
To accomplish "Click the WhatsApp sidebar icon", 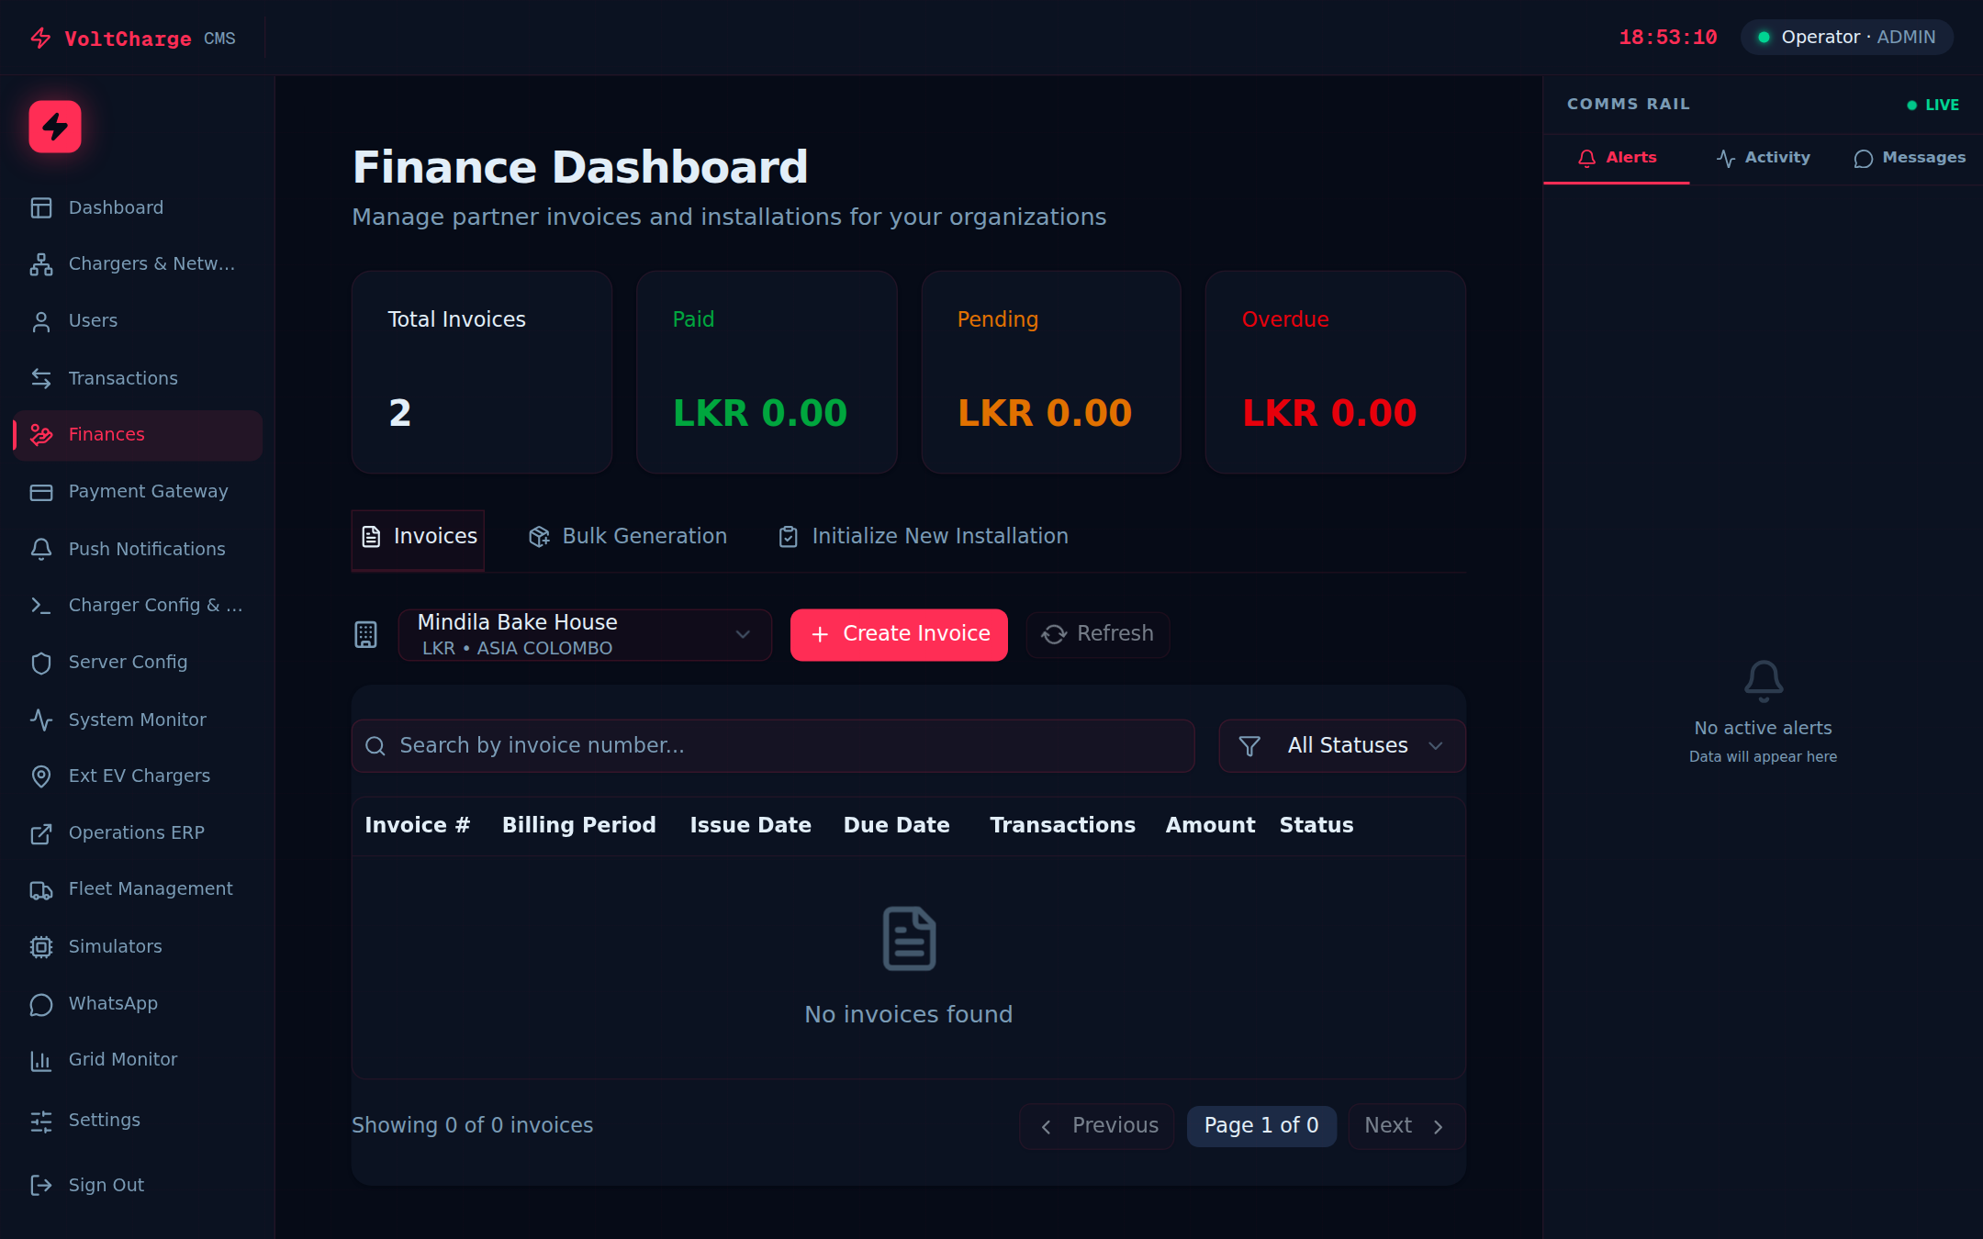I will pos(41,1004).
